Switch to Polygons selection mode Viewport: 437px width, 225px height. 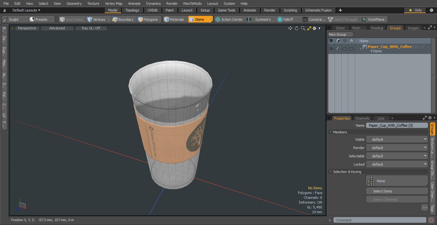click(148, 19)
